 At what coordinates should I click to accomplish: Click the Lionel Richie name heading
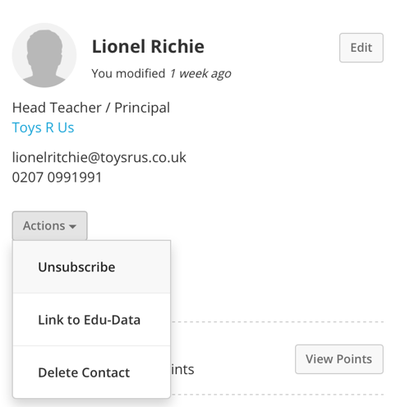(x=148, y=46)
